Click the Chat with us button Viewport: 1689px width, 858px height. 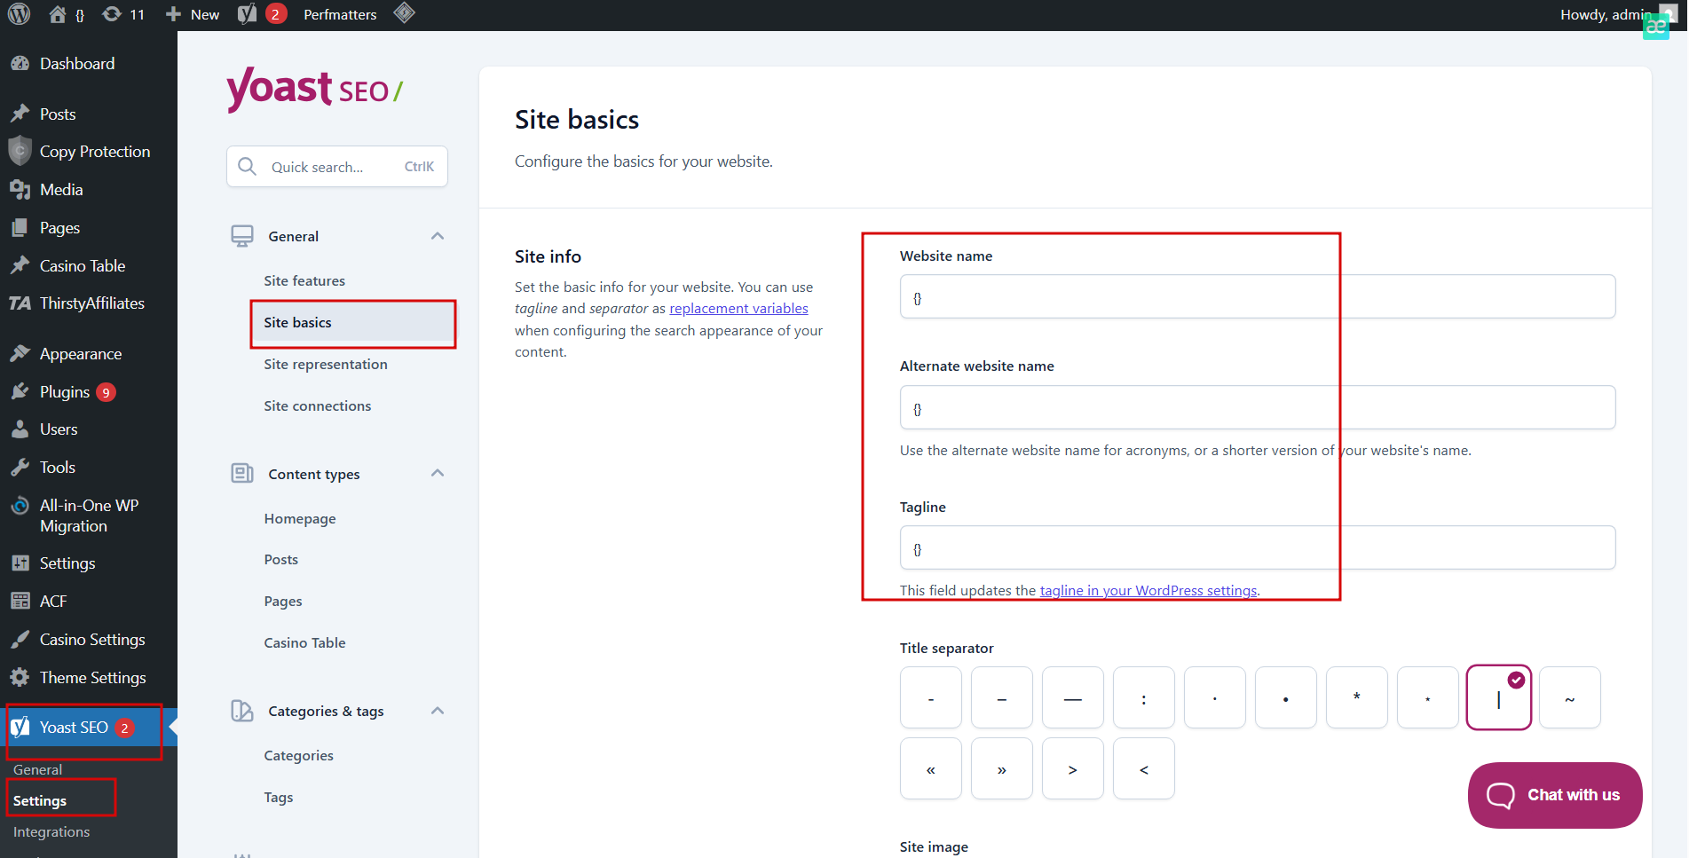point(1555,795)
